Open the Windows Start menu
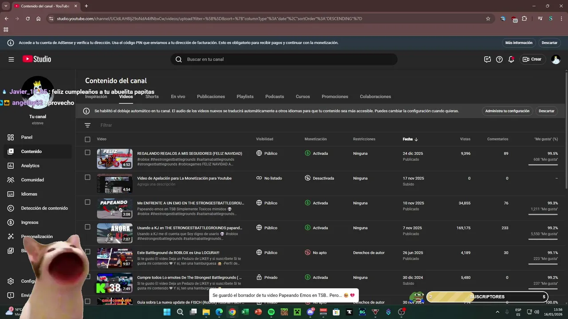Viewport: 568px width, 319px height. (x=167, y=312)
